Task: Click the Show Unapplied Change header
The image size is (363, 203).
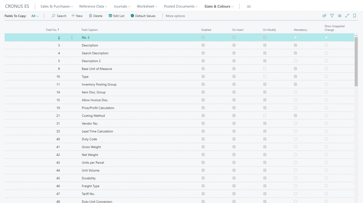Action: [335, 28]
